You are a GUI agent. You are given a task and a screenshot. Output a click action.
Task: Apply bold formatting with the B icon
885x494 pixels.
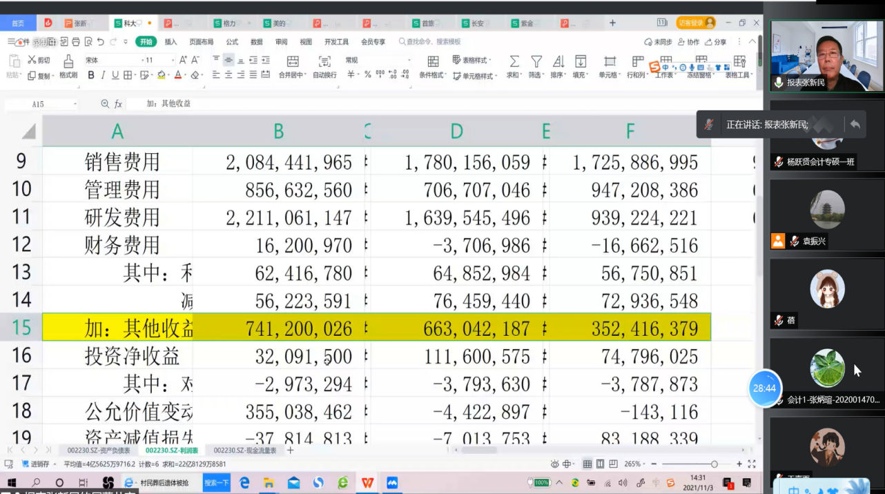click(91, 75)
